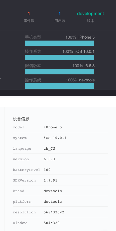Click the event count number 1
Screen dimensions: 116x231
[29, 14]
